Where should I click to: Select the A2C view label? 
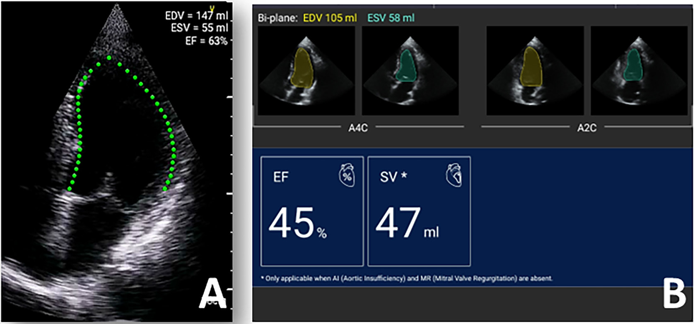586,128
